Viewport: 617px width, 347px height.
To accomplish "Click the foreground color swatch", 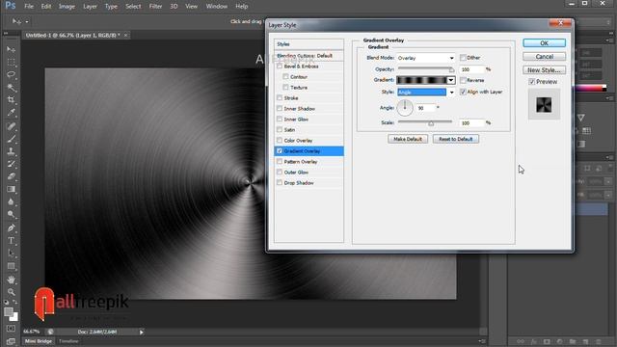I will (9, 312).
